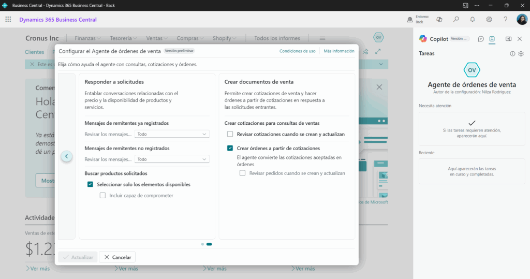Open the Clientes link
The image size is (530, 279).
coord(35,52)
